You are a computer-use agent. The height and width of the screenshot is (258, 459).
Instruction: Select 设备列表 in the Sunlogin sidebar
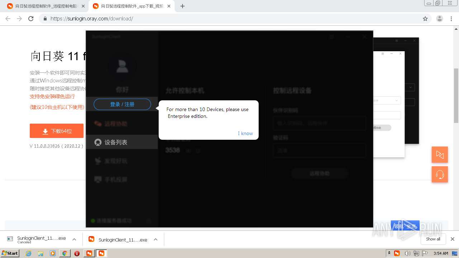[x=122, y=142]
